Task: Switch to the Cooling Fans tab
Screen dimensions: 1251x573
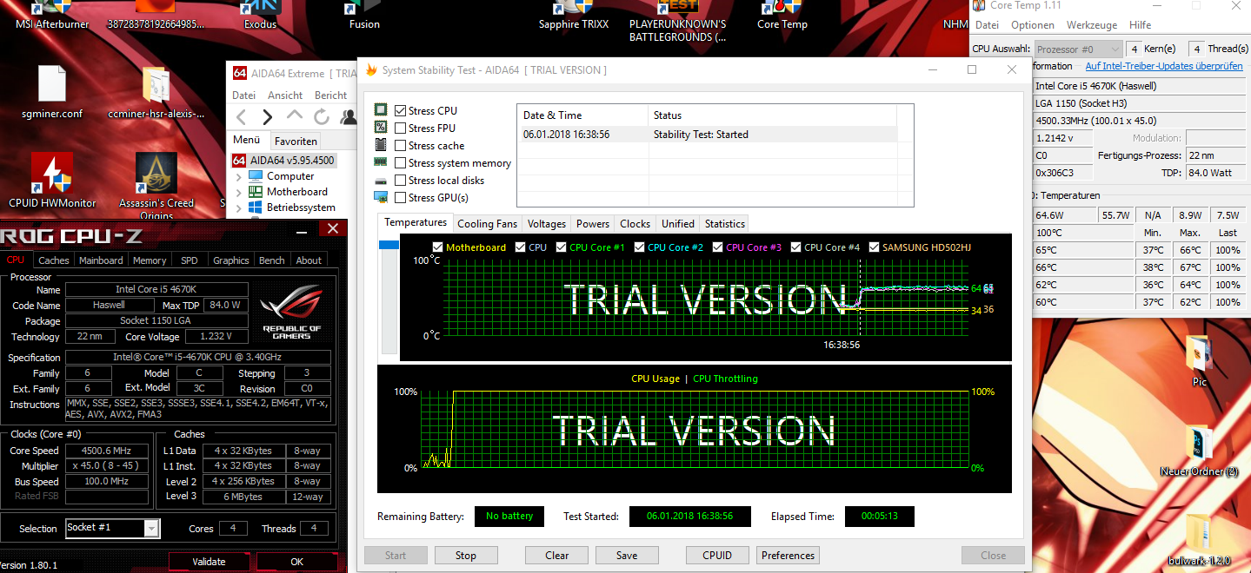Action: (487, 223)
